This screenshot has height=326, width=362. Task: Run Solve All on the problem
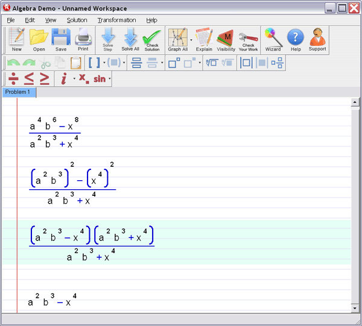pos(130,40)
